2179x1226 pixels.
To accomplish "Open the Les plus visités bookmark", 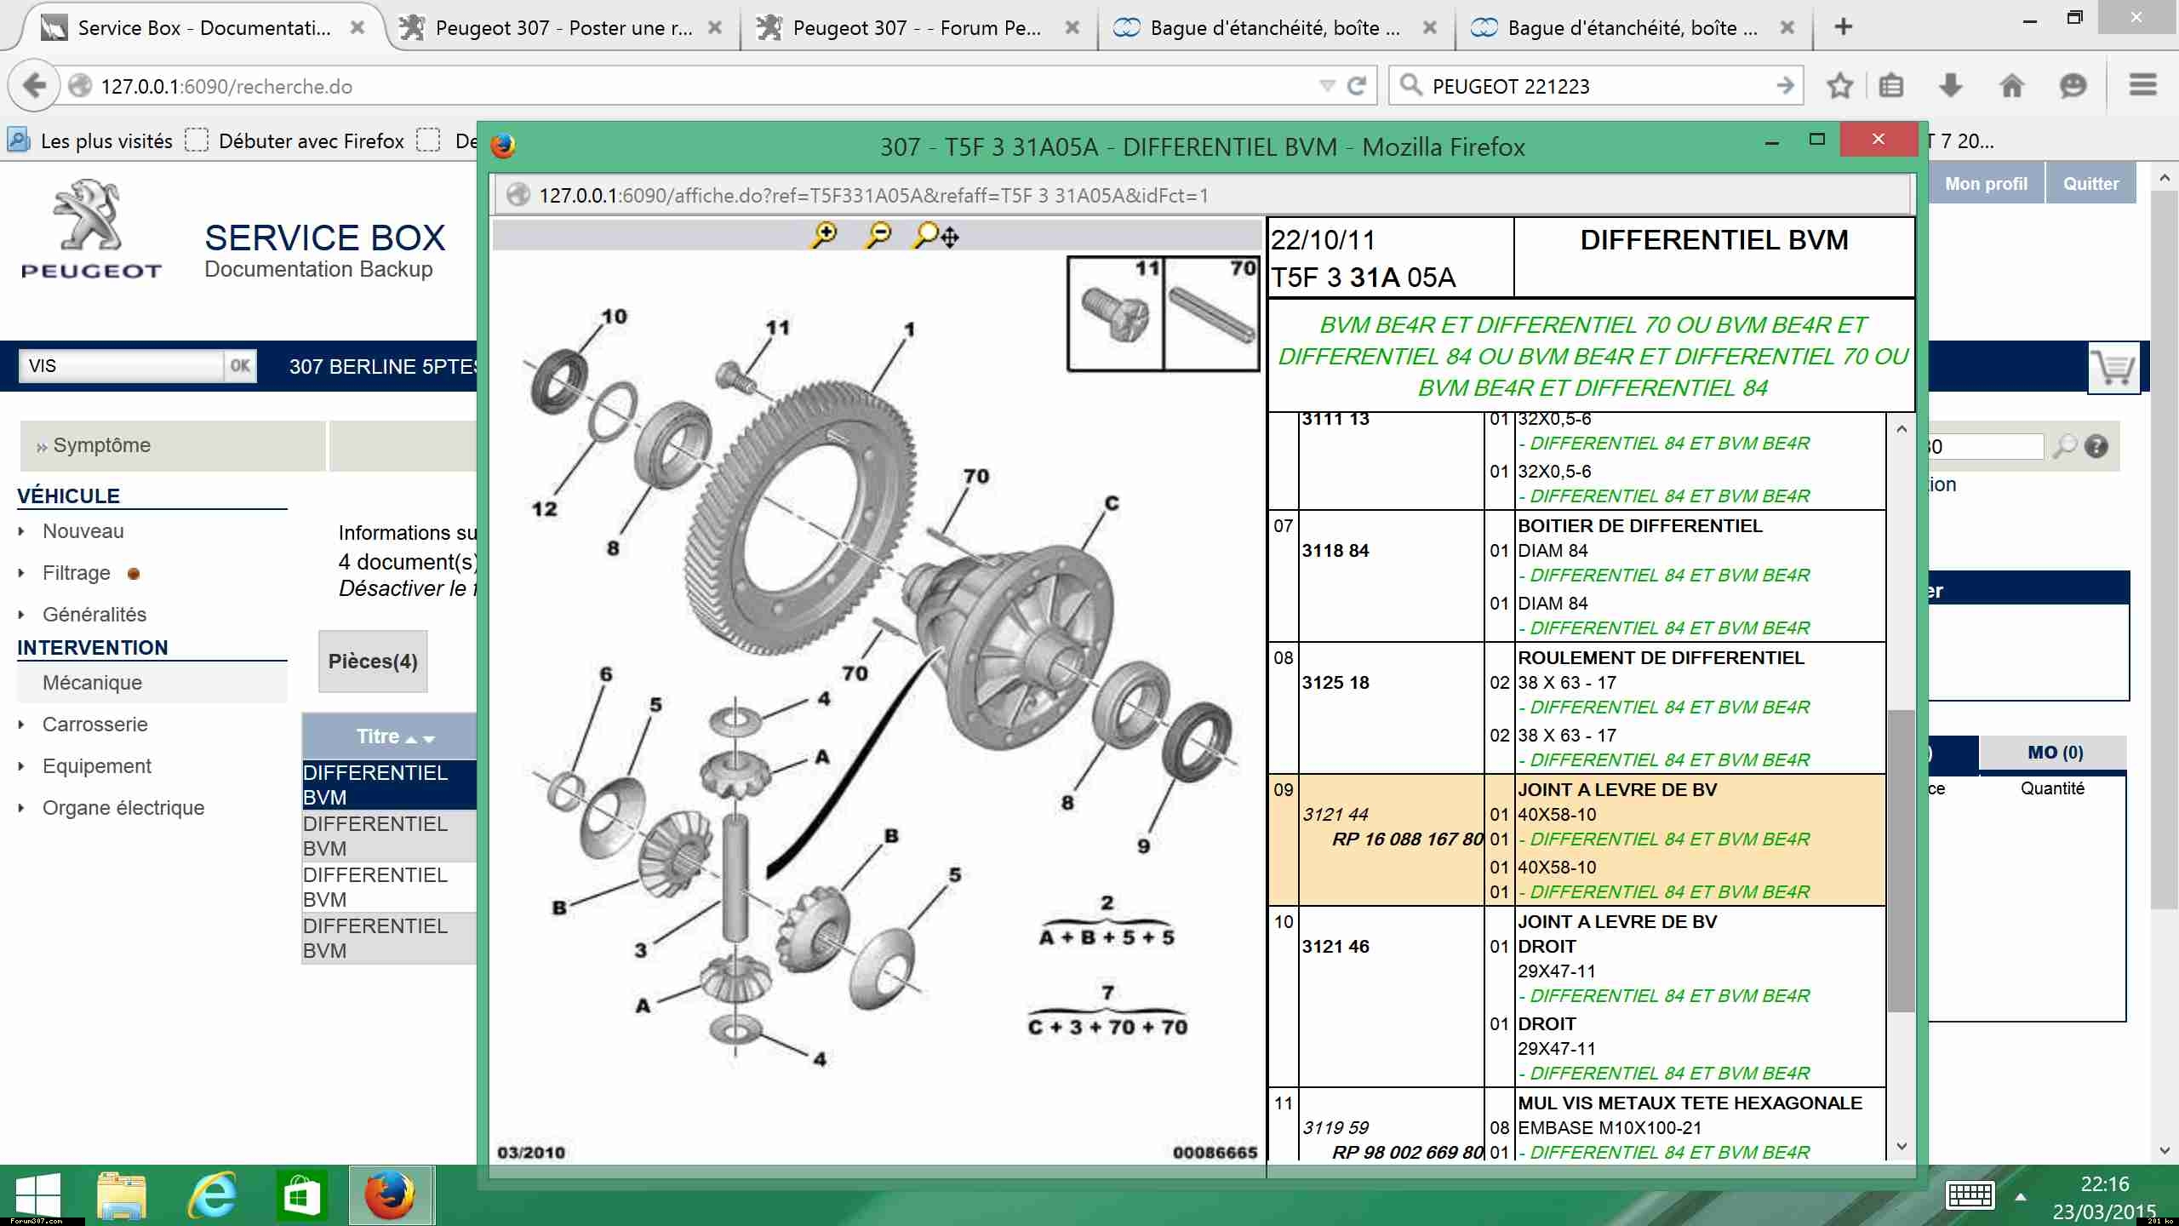I will click(x=91, y=140).
